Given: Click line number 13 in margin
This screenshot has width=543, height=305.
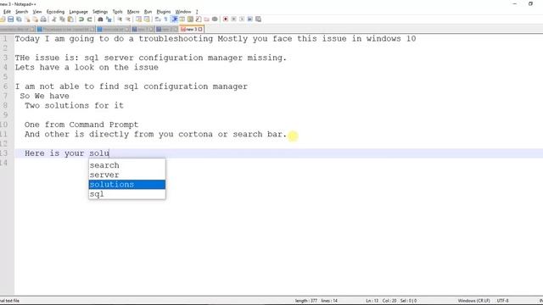Looking at the screenshot, I should [x=3, y=153].
